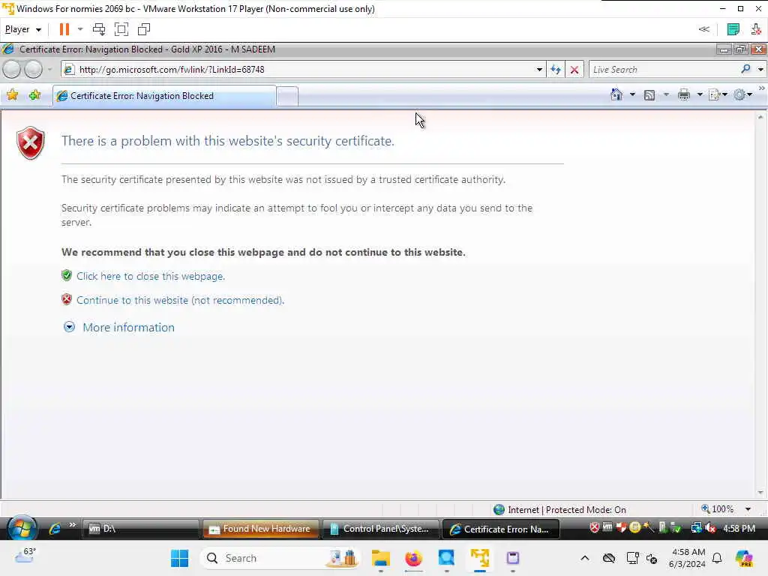Expand the pause power options arrow
The width and height of the screenshot is (768, 576).
coord(80,29)
